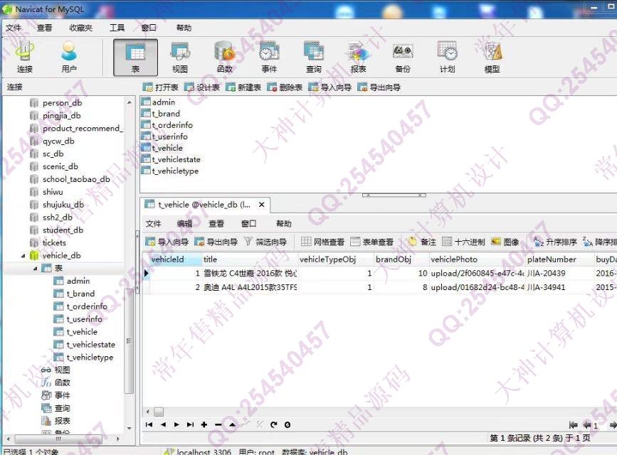Select 函数 node under vehicle_db

tap(62, 382)
